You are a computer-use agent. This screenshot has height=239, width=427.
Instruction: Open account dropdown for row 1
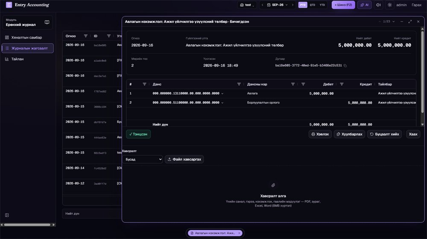pyautogui.click(x=222, y=93)
